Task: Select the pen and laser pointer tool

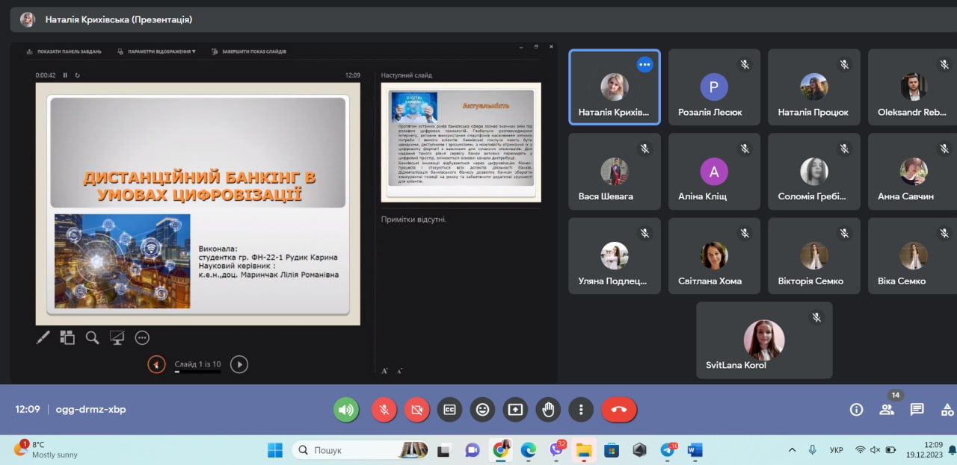Action: coord(43,337)
